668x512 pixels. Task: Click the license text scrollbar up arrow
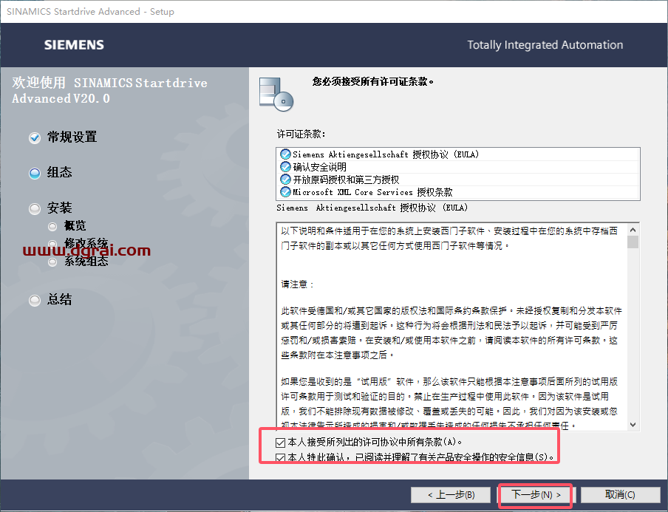(x=633, y=230)
